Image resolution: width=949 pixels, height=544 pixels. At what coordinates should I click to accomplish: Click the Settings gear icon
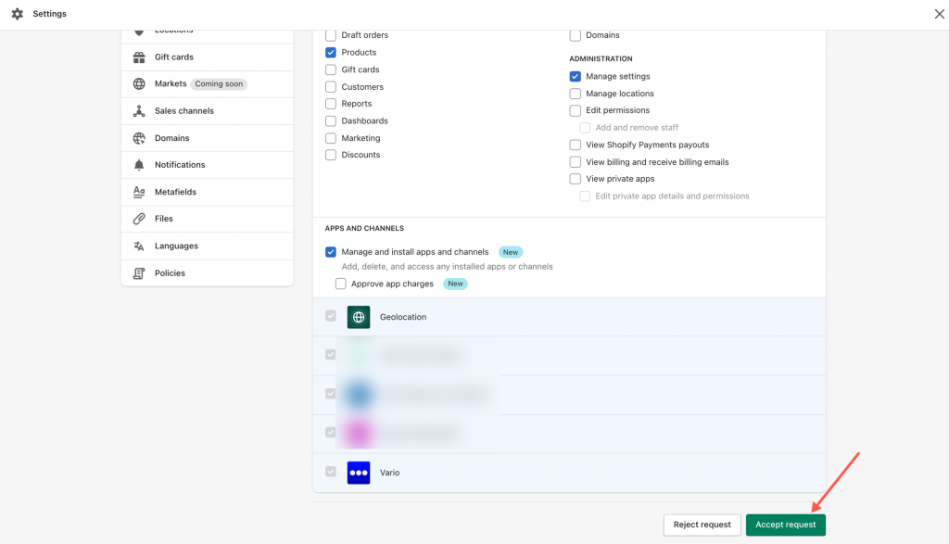point(17,14)
